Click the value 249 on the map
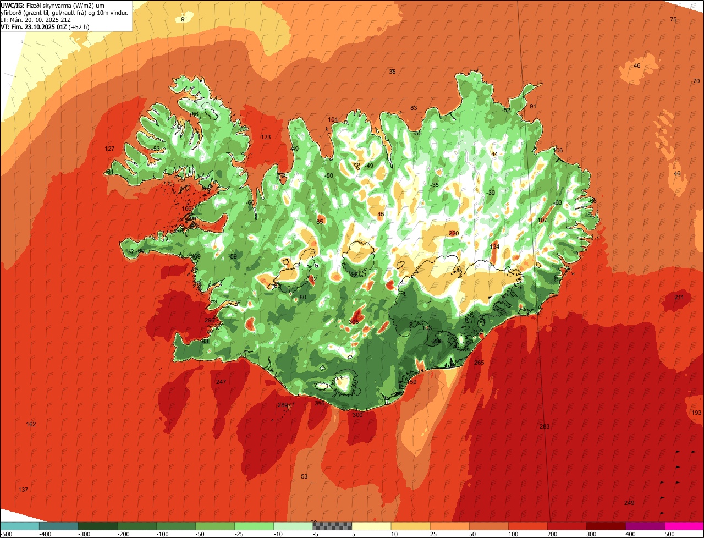 click(629, 503)
